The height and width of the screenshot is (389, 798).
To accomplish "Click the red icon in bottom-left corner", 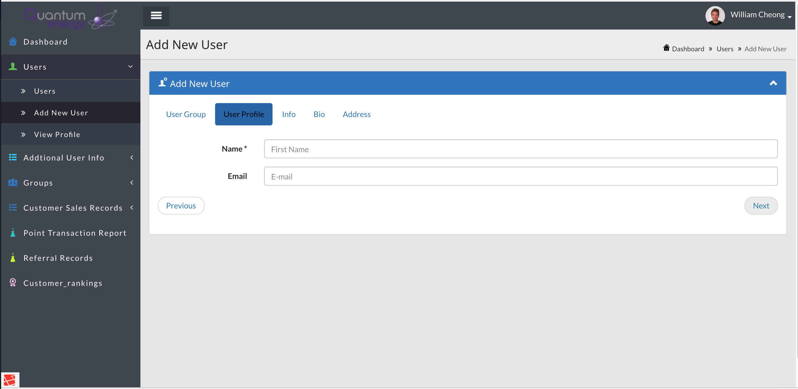I will click(x=9, y=380).
